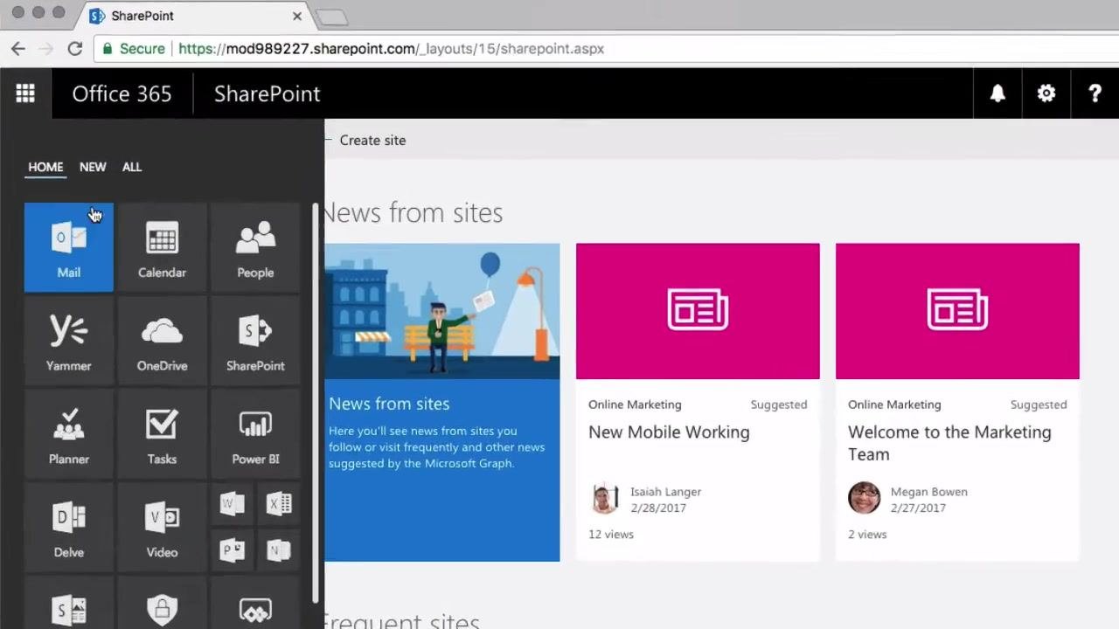Open Online Marketing site on first card
This screenshot has height=629, width=1119.
coord(635,404)
